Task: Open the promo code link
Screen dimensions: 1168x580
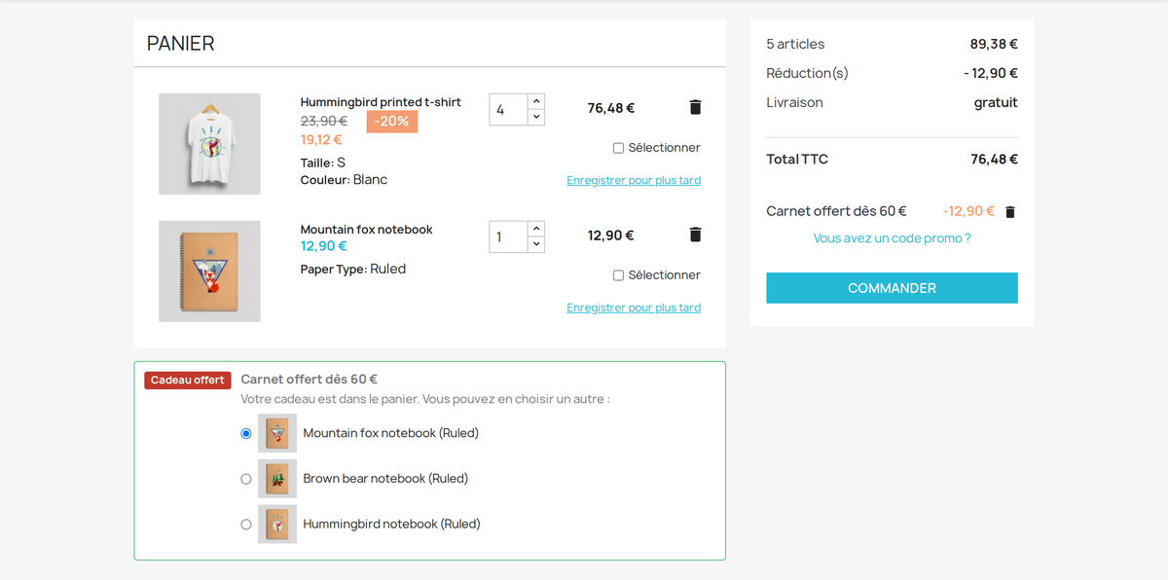Action: point(892,238)
